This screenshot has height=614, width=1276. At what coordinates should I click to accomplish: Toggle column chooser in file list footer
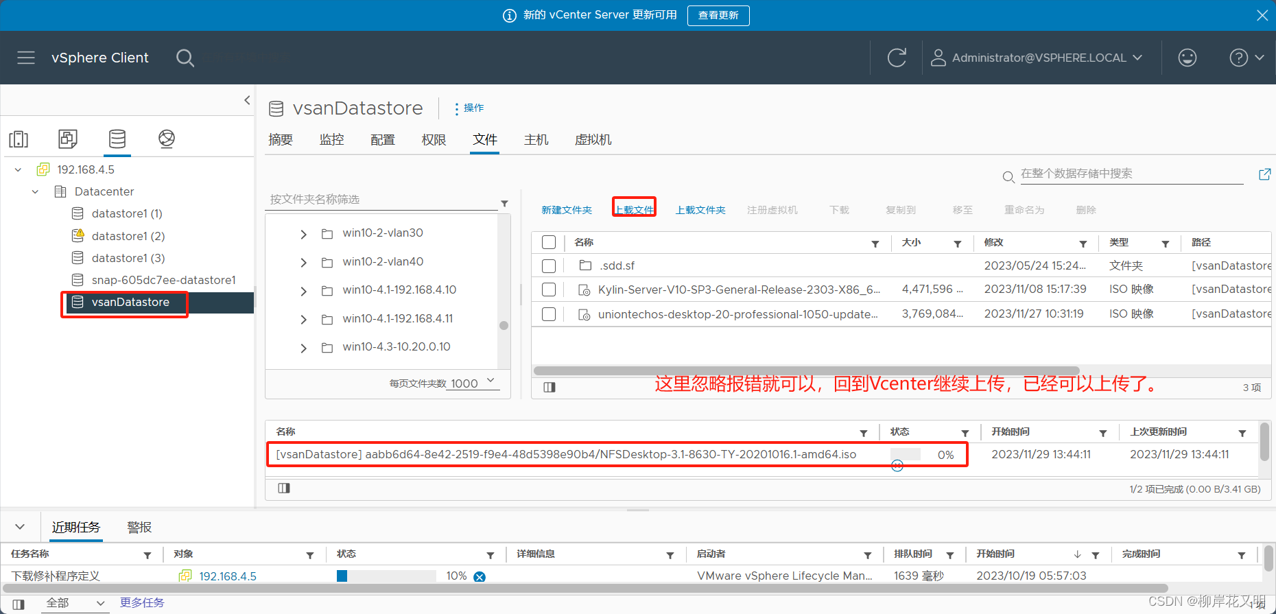(550, 387)
